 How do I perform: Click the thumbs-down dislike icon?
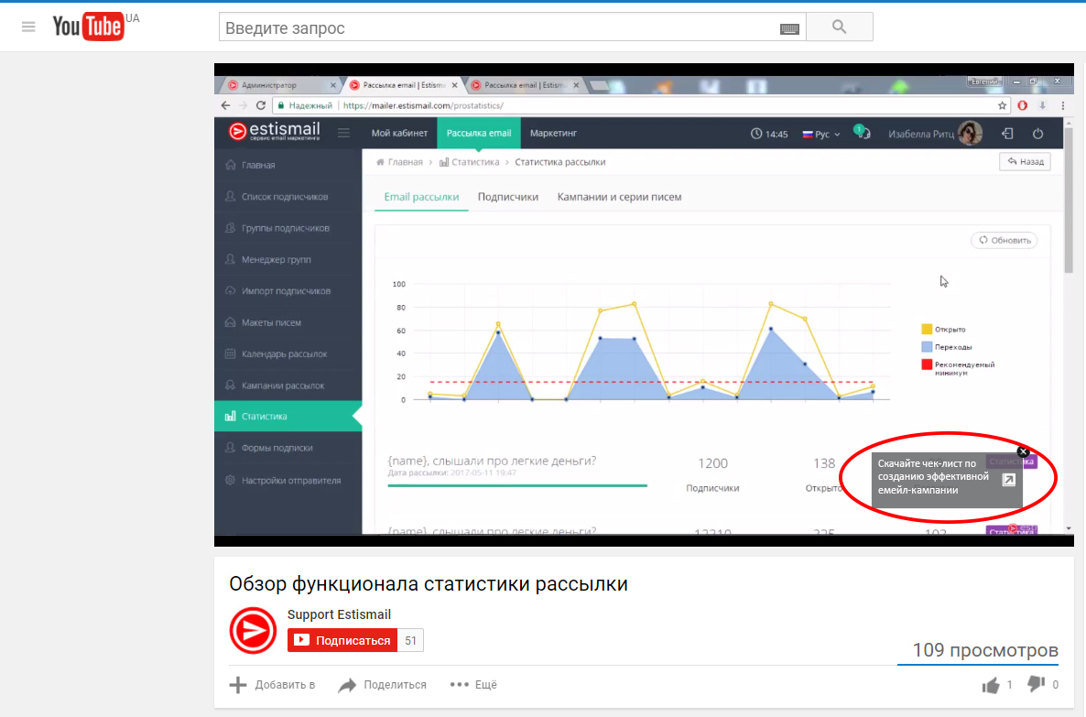(x=1036, y=684)
